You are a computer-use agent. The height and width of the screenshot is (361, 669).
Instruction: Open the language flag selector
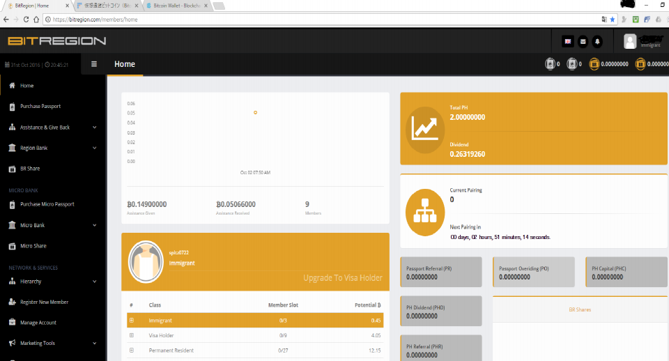click(x=567, y=41)
